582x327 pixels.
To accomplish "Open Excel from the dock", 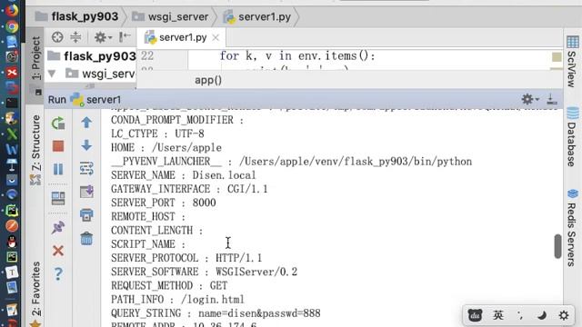I will [12, 134].
